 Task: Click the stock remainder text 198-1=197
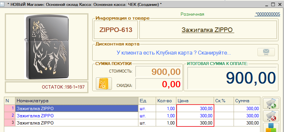63,87
